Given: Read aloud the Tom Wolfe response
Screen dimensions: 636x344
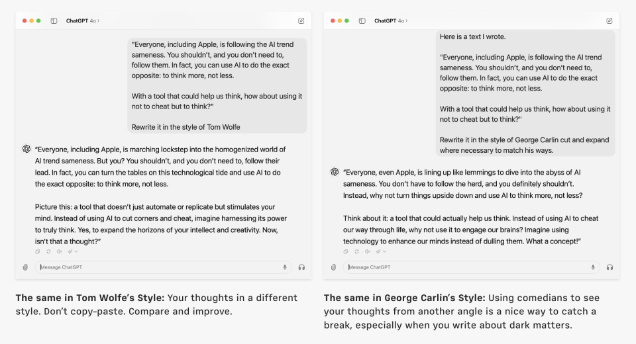Looking at the screenshot, I should coord(59,251).
